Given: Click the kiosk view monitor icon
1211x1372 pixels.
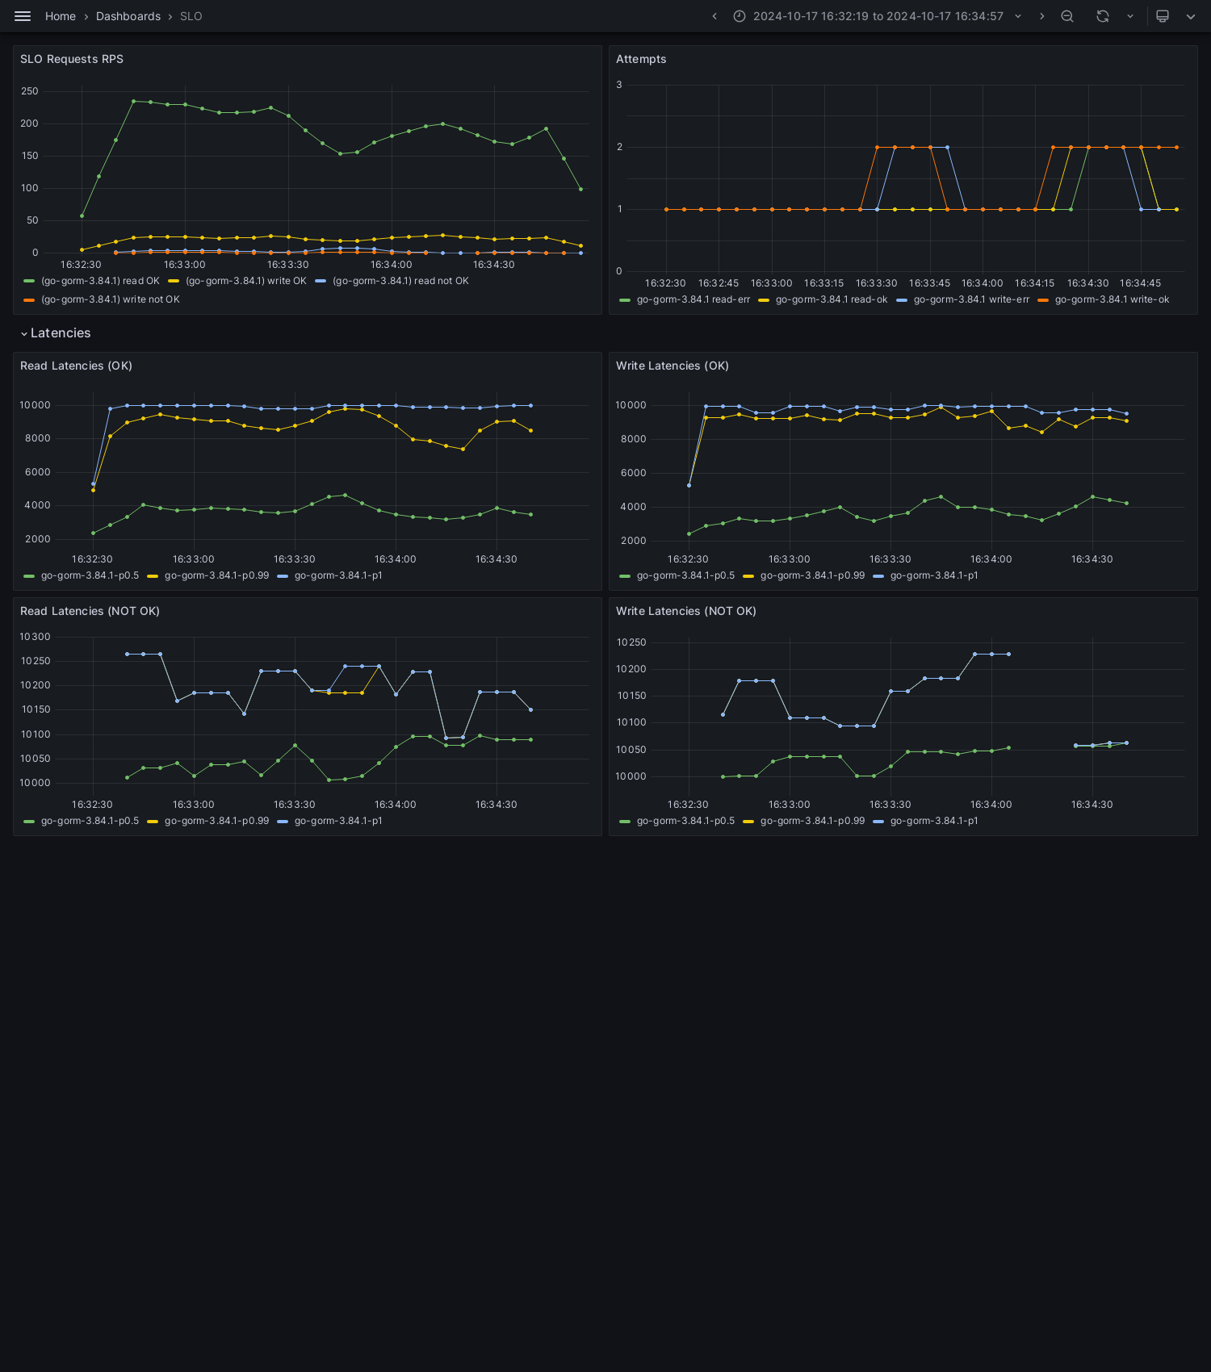Looking at the screenshot, I should point(1163,16).
